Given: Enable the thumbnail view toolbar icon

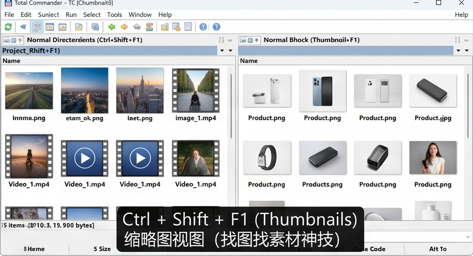Looking at the screenshot, I should click(x=62, y=27).
